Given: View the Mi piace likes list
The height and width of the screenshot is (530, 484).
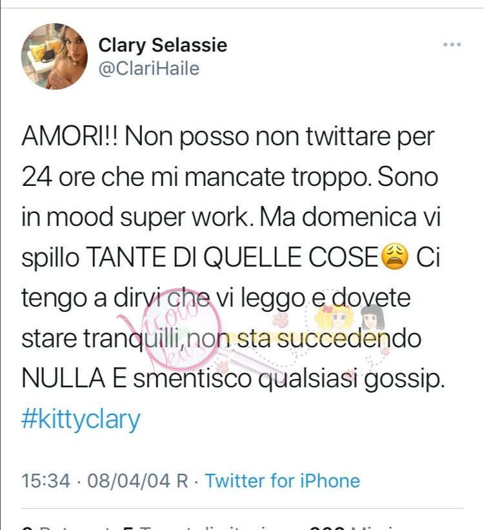Looking at the screenshot, I should tap(353, 527).
